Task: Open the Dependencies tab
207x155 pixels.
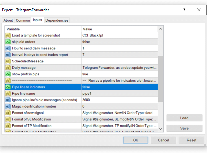Action: pyautogui.click(x=57, y=20)
